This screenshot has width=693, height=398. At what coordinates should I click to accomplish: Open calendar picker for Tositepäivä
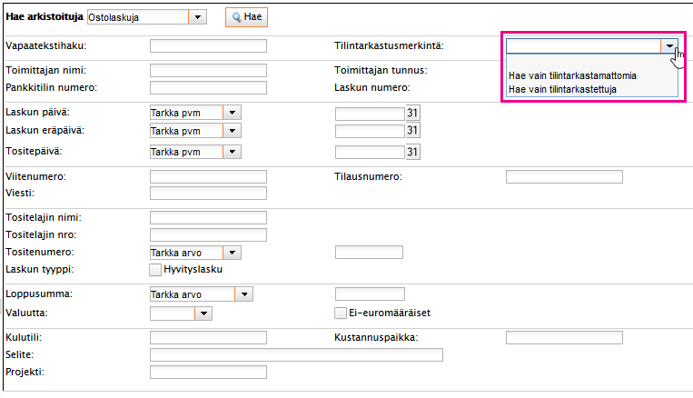click(412, 152)
